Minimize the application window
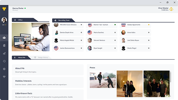 tap(160, 2)
